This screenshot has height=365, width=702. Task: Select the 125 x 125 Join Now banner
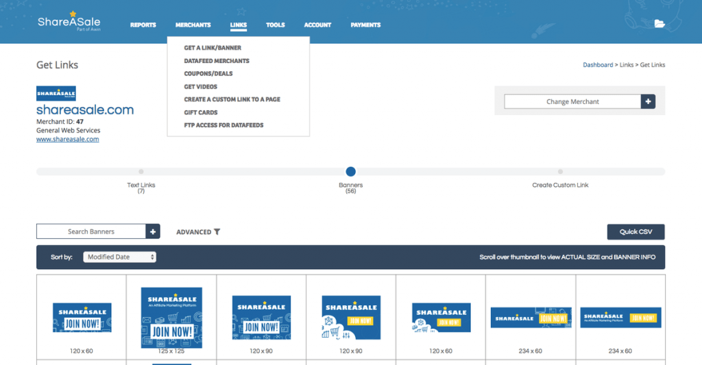coord(171,318)
